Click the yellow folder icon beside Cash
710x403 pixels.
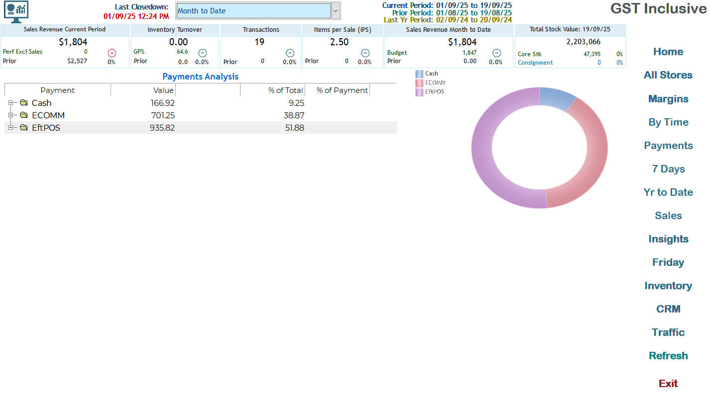pyautogui.click(x=24, y=103)
